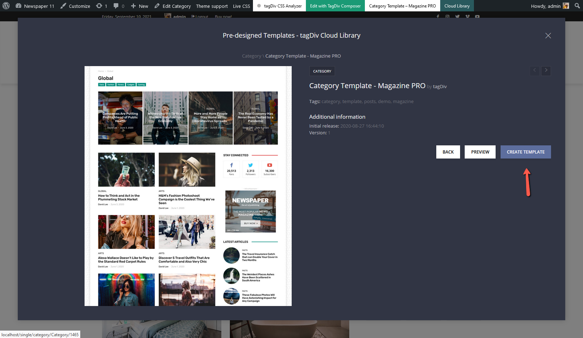This screenshot has width=583, height=338.
Task: Close the Cloud Library modal
Action: click(x=548, y=36)
